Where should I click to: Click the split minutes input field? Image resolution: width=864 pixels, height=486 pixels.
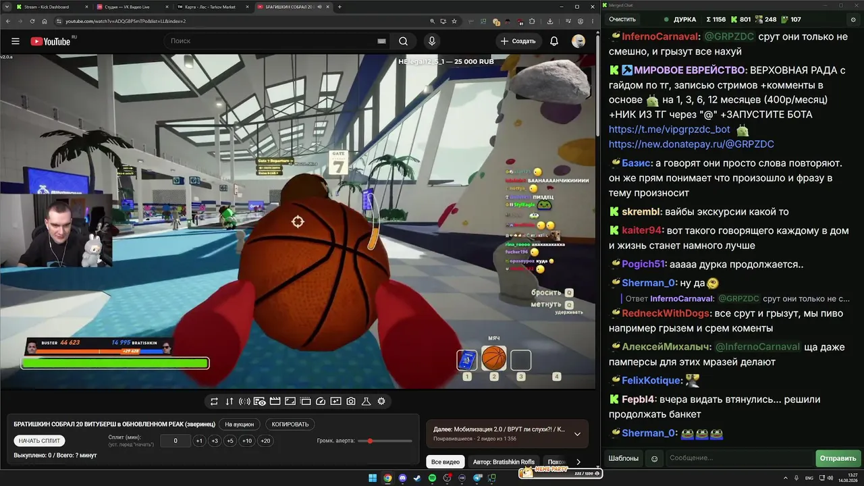(175, 441)
